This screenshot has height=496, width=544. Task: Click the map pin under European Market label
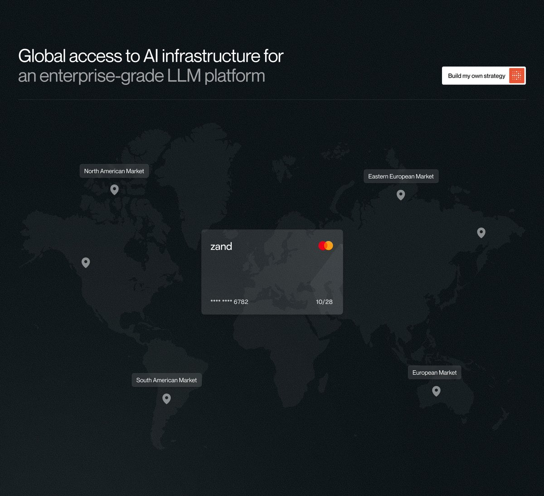[x=436, y=391]
